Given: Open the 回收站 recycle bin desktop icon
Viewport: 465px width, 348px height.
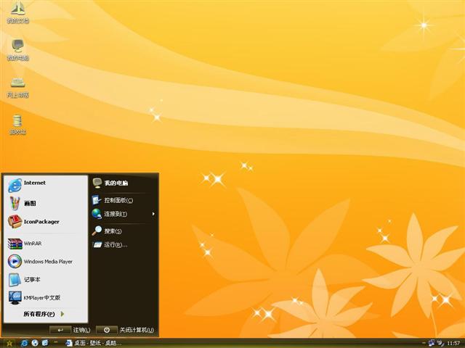Looking at the screenshot, I should tap(17, 124).
